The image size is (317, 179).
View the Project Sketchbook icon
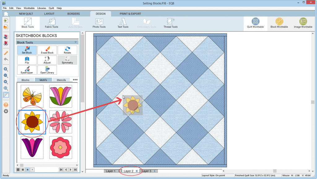click(6, 43)
